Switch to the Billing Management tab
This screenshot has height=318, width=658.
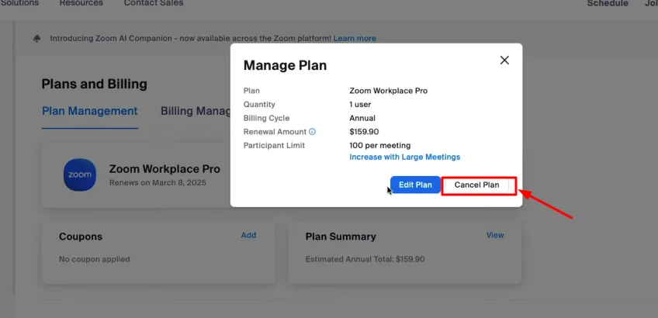196,111
